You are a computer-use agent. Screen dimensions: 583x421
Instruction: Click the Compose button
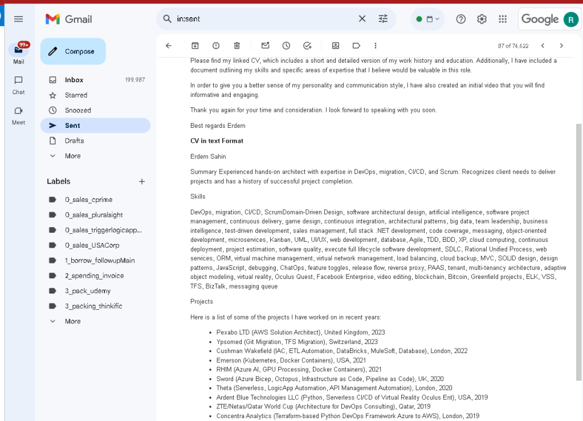click(x=74, y=51)
